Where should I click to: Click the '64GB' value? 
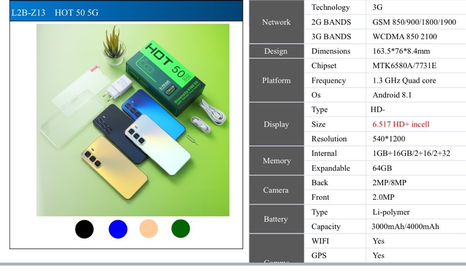click(x=382, y=168)
